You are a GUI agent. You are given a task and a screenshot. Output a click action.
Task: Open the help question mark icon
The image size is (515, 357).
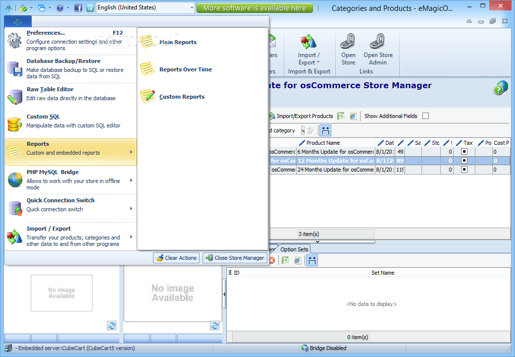(x=60, y=8)
